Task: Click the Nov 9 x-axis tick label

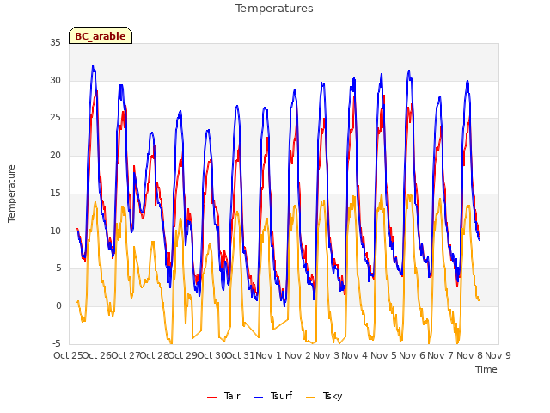Action: [498, 355]
